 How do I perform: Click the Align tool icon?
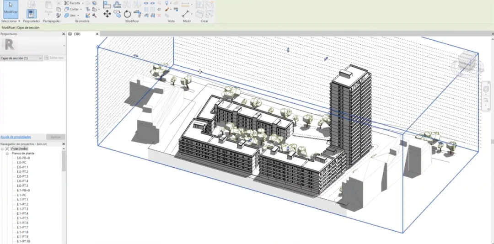tap(107, 4)
